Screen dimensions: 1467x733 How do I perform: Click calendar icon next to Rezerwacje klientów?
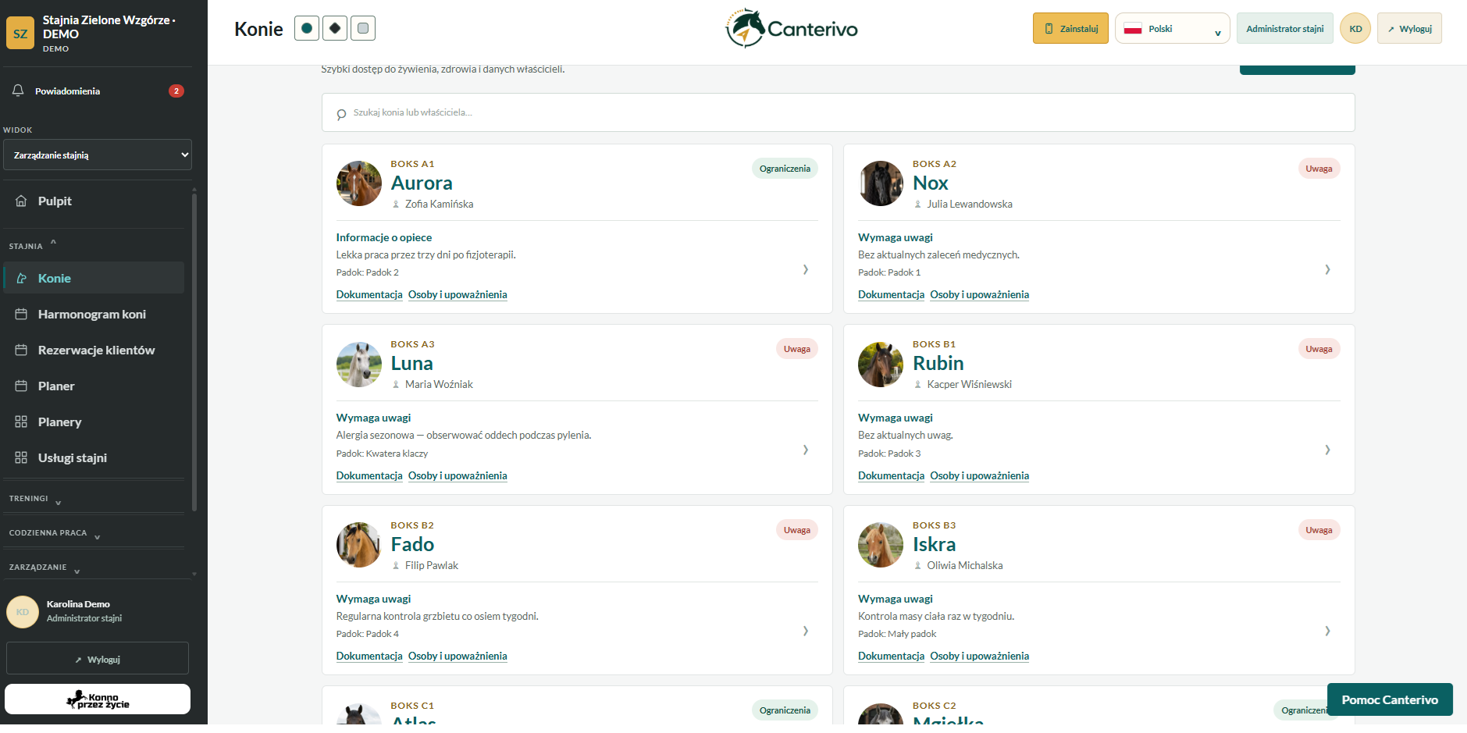[21, 350]
